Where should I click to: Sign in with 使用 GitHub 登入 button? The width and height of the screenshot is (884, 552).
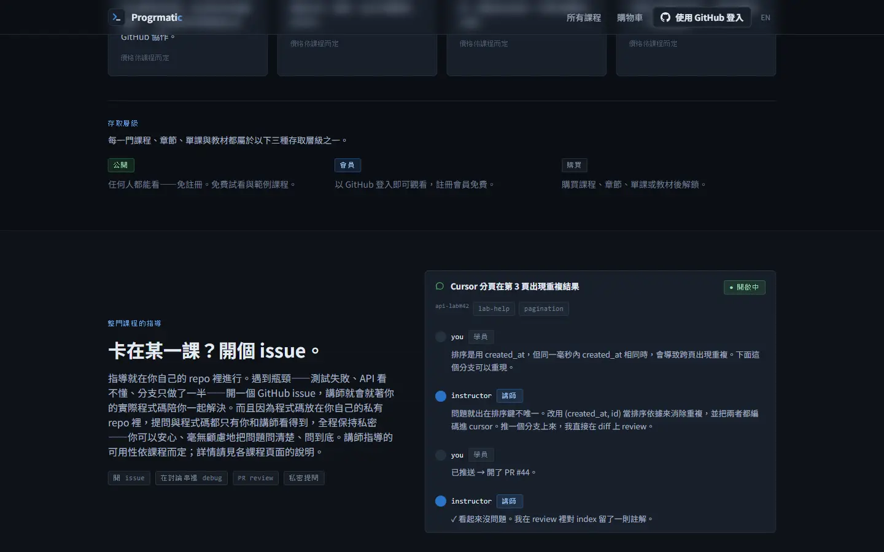pos(702,17)
